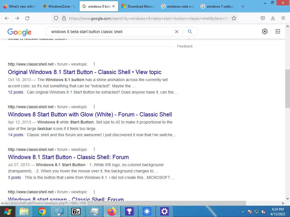
Task: Launch File Explorer from the taskbar
Action: [x=24, y=211]
